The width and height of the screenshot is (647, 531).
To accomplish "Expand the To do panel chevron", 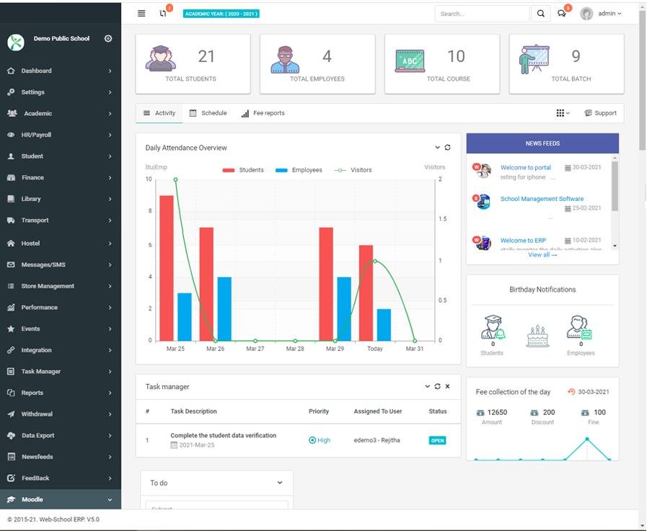I will 280,483.
